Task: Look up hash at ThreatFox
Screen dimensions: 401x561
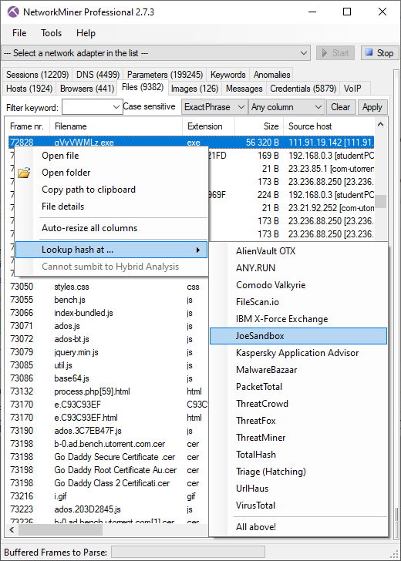Action: click(298, 421)
